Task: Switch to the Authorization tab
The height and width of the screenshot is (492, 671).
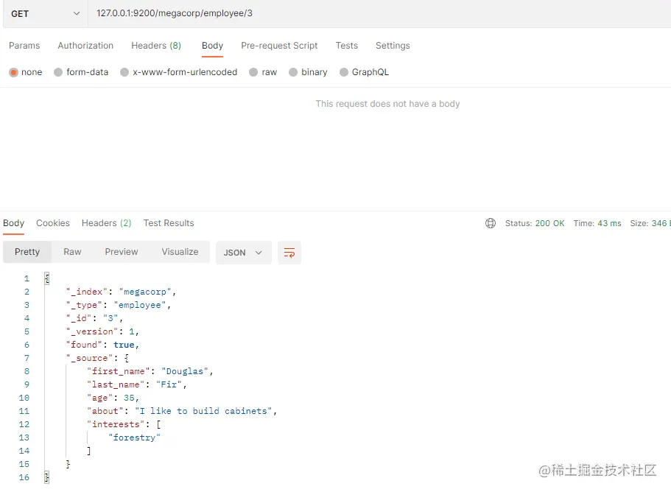Action: coord(85,46)
